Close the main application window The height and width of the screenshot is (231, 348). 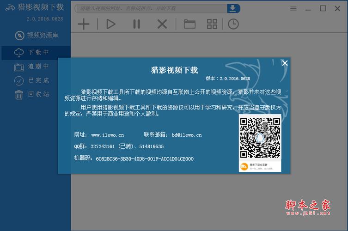(337, 8)
